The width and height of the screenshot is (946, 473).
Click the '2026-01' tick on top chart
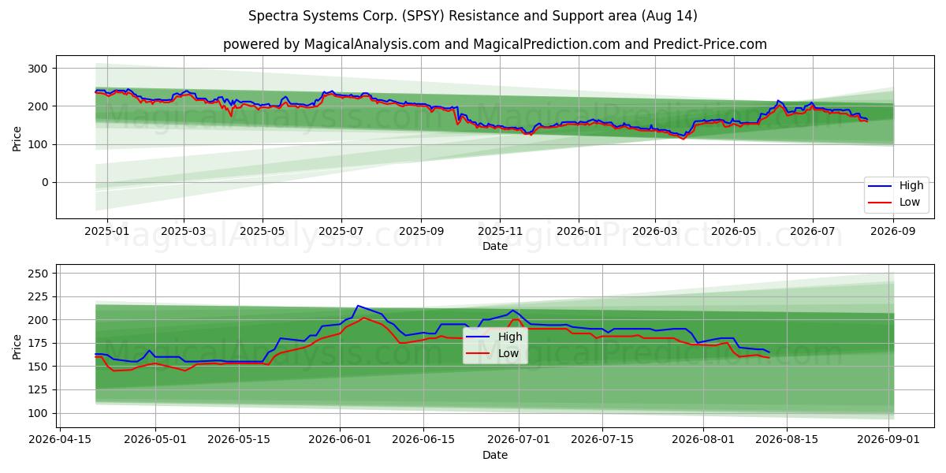(x=578, y=232)
